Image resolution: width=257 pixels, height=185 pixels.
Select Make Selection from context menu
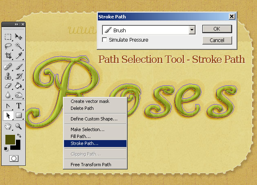click(x=87, y=129)
